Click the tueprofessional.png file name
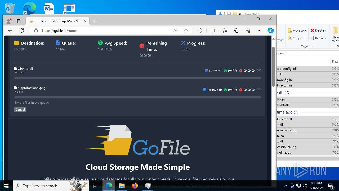This screenshot has width=339, height=191. click(32, 88)
